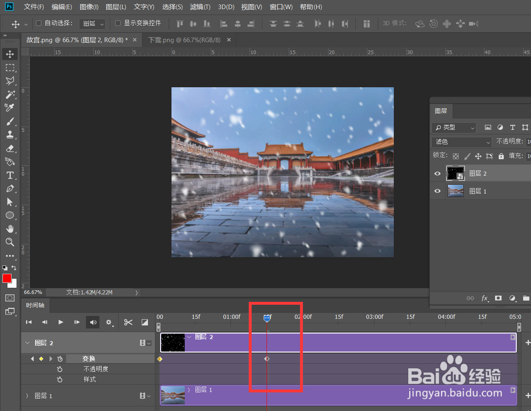Pick the Eyedropper tool
This screenshot has height=411, width=531.
(x=10, y=108)
